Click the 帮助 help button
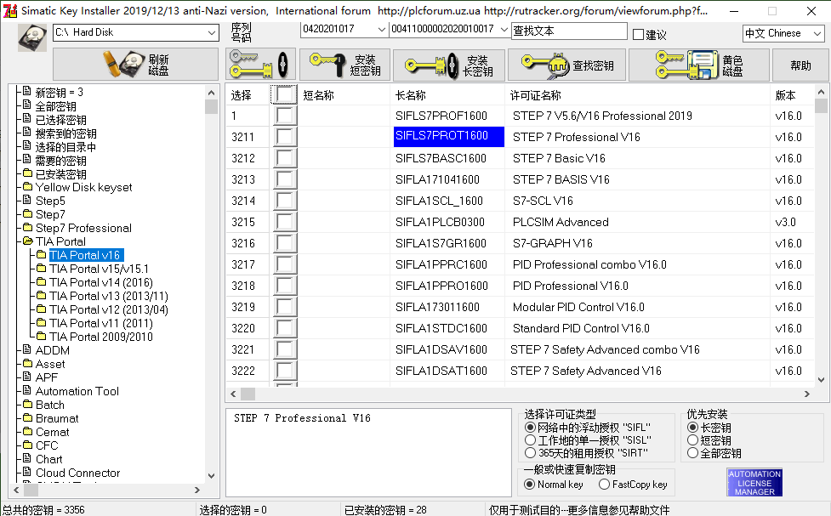This screenshot has width=831, height=516. (800, 65)
